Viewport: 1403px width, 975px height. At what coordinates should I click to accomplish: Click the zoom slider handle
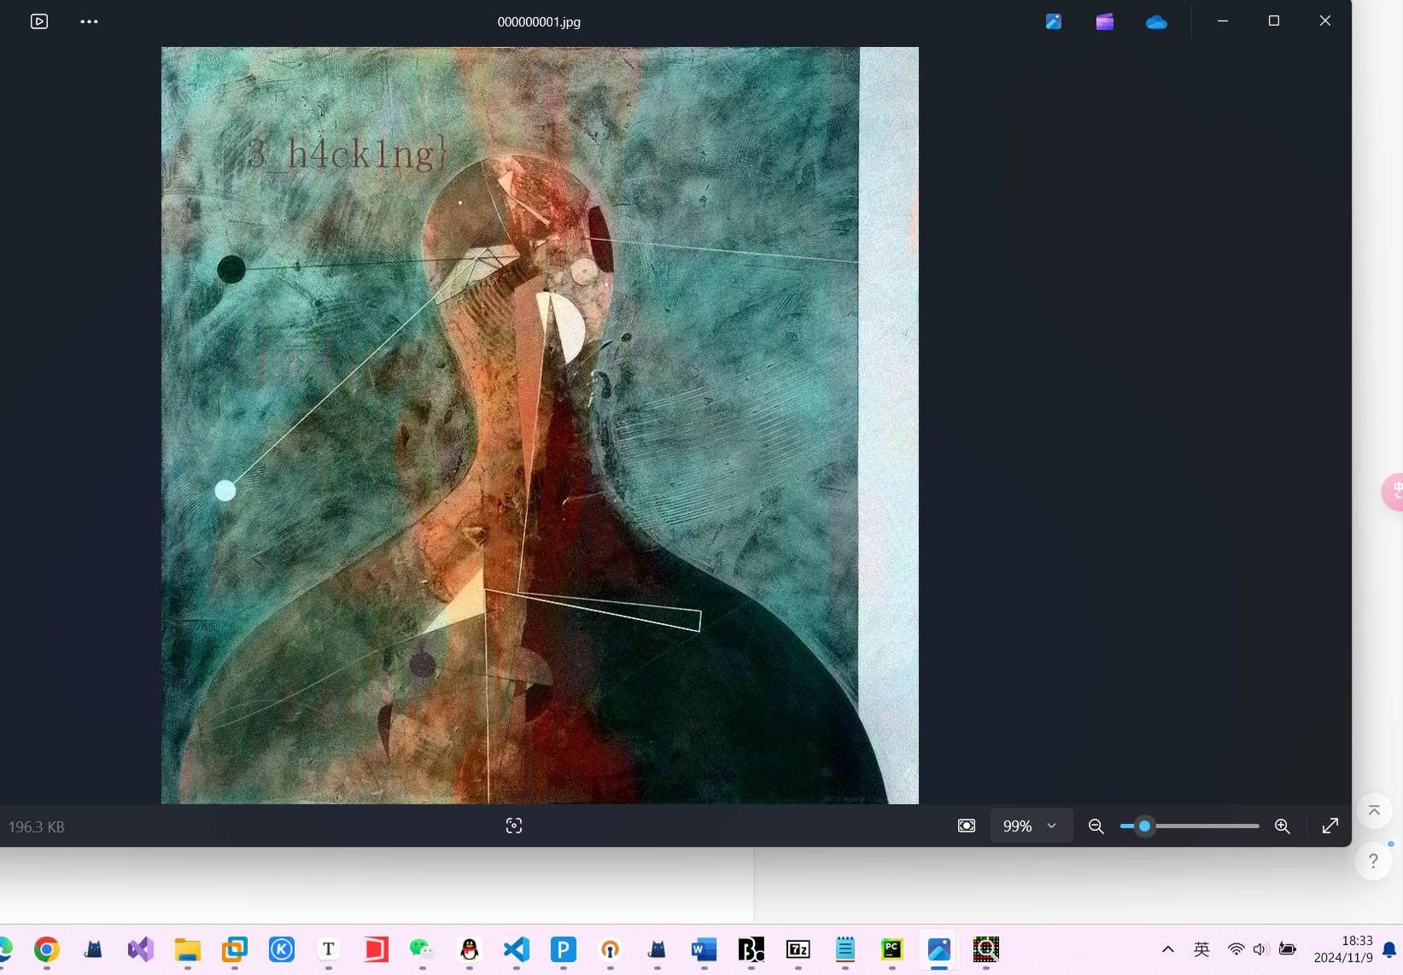[x=1145, y=826]
